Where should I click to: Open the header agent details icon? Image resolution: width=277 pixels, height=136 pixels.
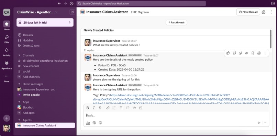[x=264, y=12]
